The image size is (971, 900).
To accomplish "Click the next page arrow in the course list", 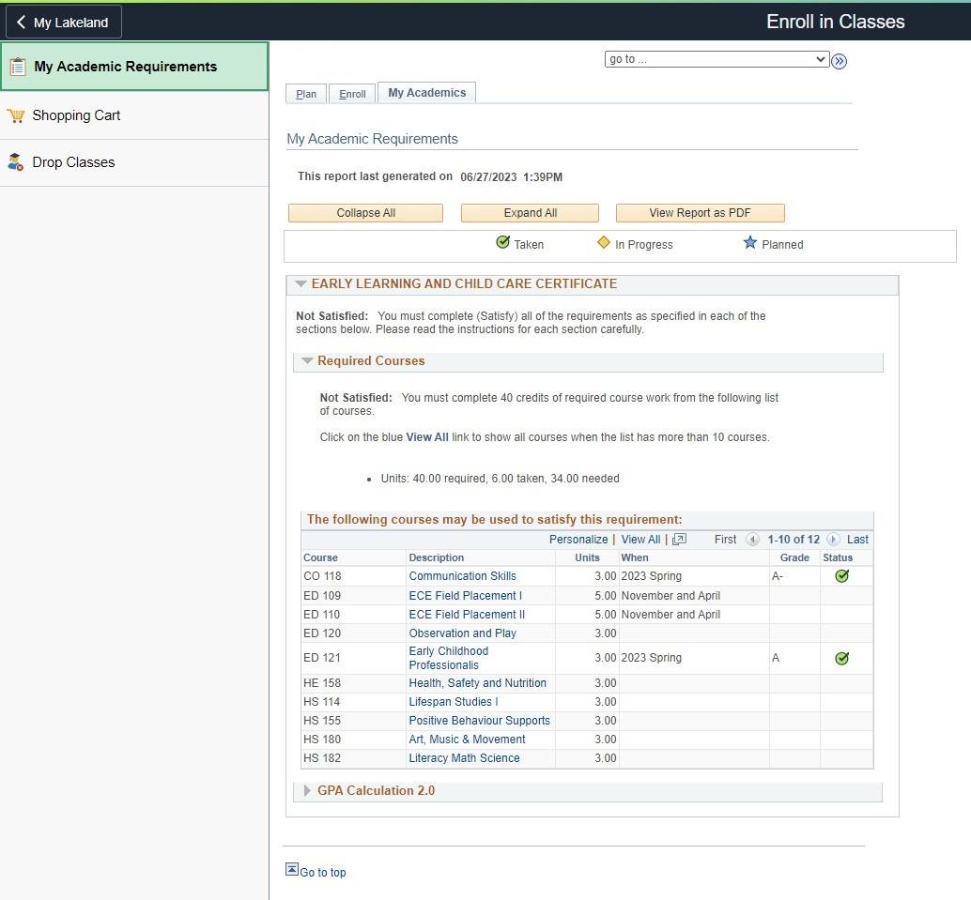I will click(x=833, y=540).
